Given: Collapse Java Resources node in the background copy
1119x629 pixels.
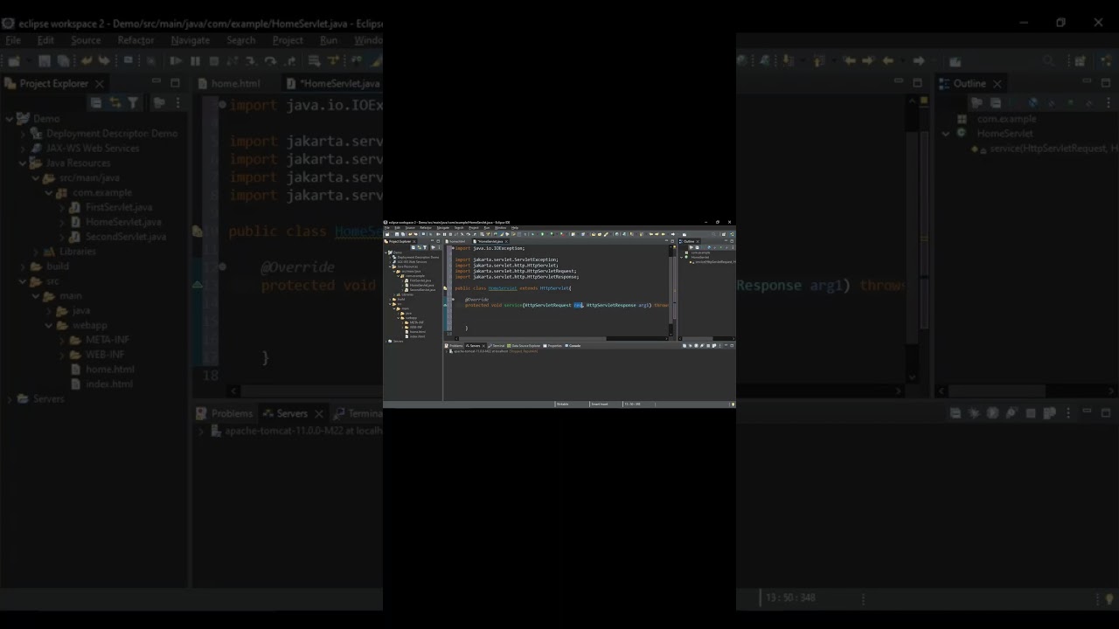Looking at the screenshot, I should click(x=23, y=163).
